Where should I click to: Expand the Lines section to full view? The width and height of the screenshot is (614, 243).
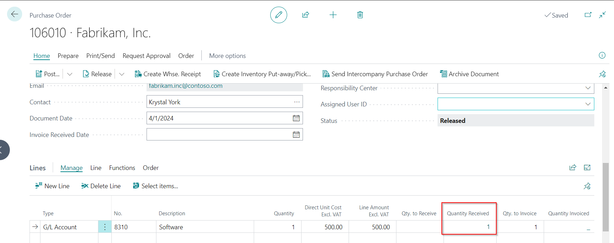pyautogui.click(x=587, y=168)
